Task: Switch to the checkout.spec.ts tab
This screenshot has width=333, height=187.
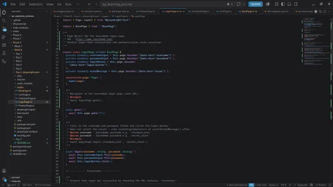Action: [x=92, y=11]
